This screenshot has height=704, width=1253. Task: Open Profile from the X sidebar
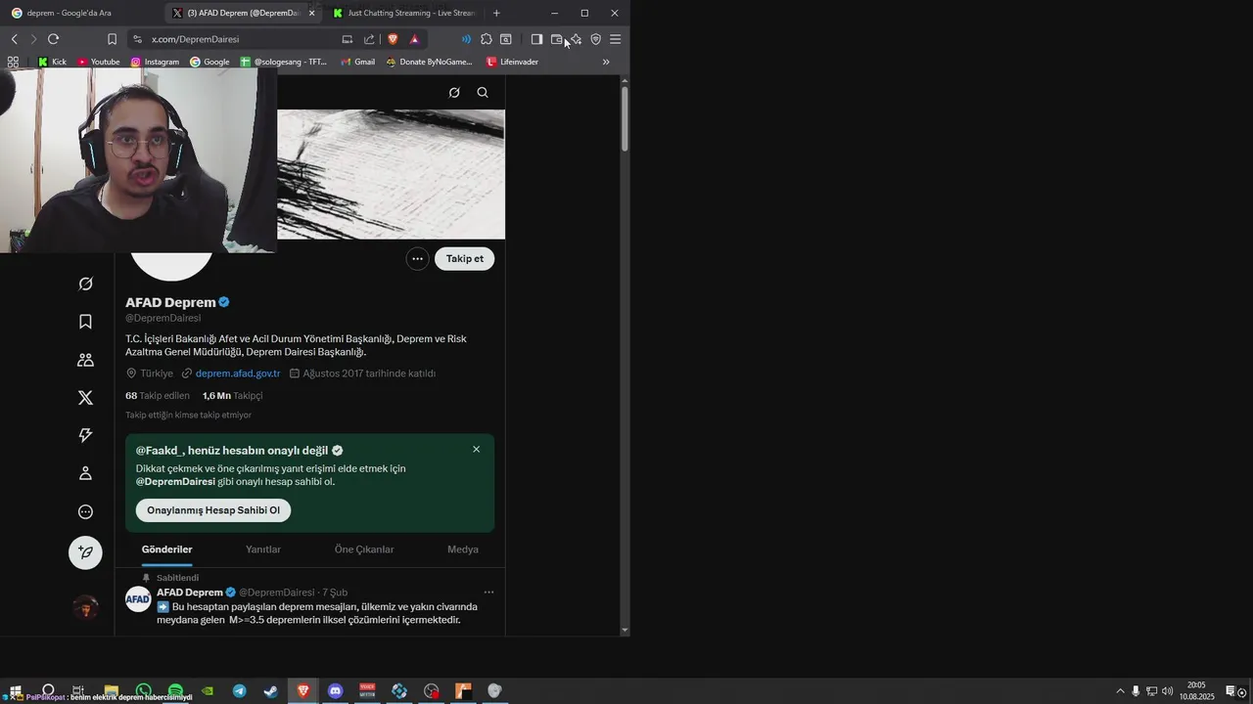pos(85,473)
